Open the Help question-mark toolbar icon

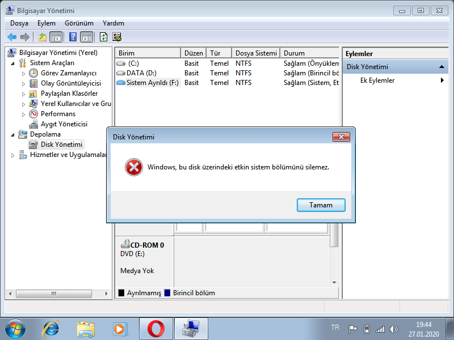(x=73, y=37)
